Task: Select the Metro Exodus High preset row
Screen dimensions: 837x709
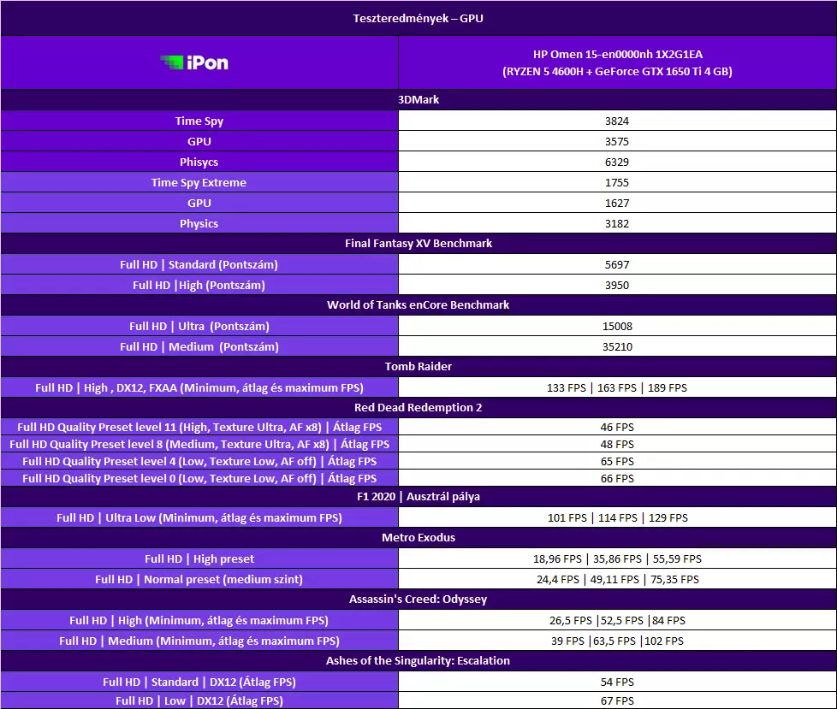Action: coord(199,558)
